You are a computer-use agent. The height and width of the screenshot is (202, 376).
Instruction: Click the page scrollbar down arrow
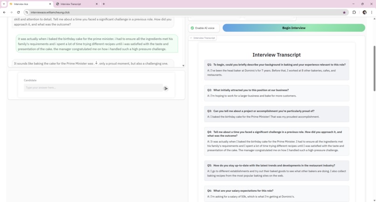coord(374,200)
